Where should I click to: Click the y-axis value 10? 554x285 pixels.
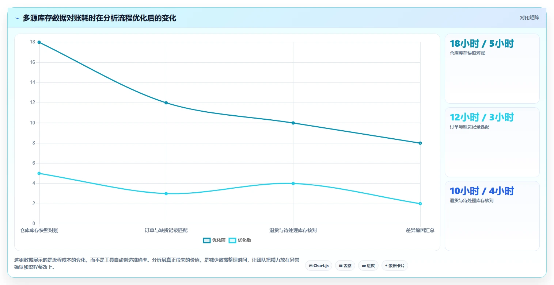point(33,123)
